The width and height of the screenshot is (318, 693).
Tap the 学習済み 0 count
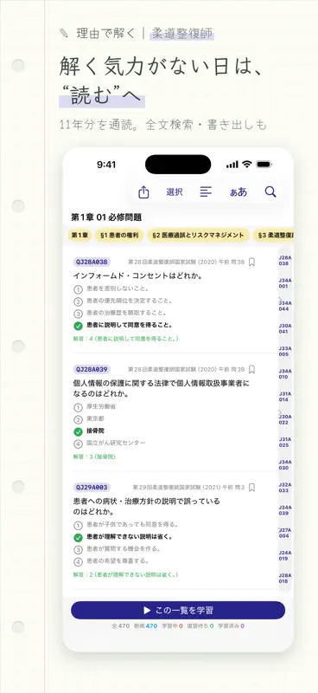coord(231,625)
